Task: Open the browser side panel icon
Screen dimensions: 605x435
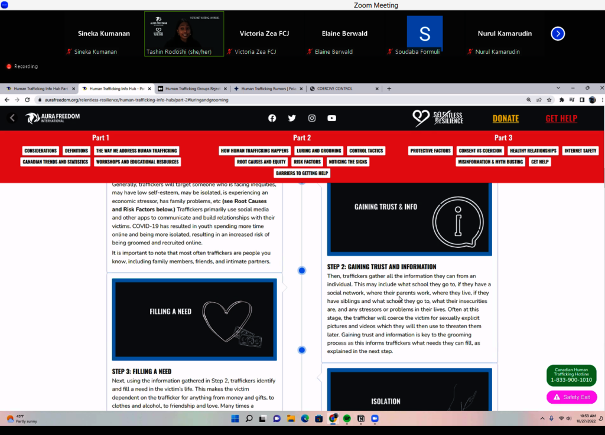Action: 582,100
